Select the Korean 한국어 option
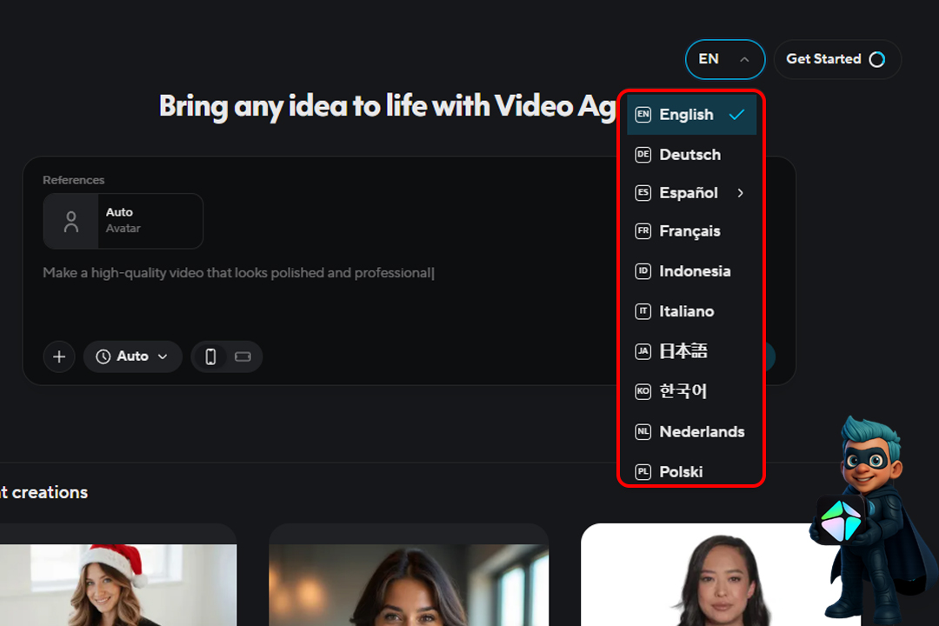The width and height of the screenshot is (939, 626). (683, 391)
